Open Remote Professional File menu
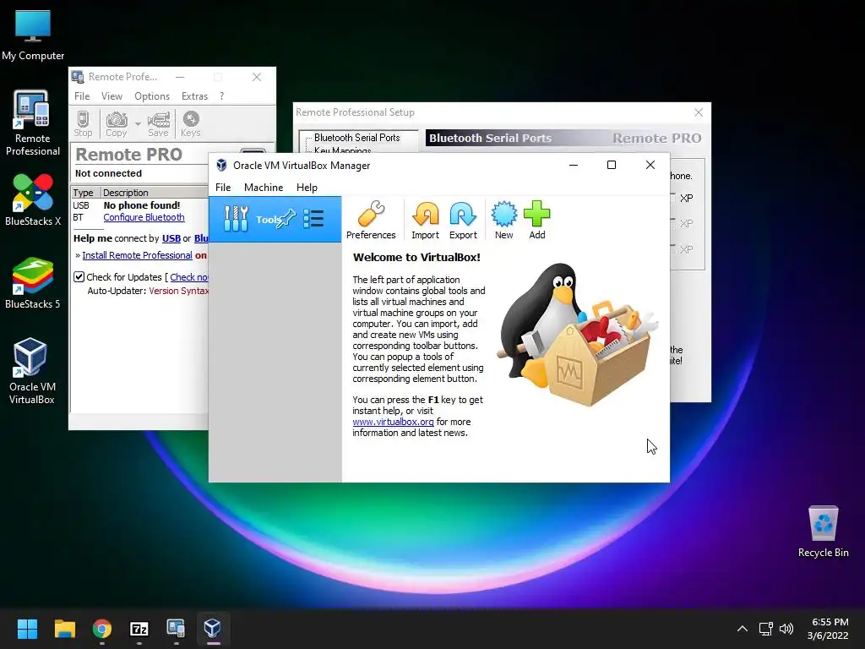Viewport: 865px width, 649px height. click(x=82, y=96)
